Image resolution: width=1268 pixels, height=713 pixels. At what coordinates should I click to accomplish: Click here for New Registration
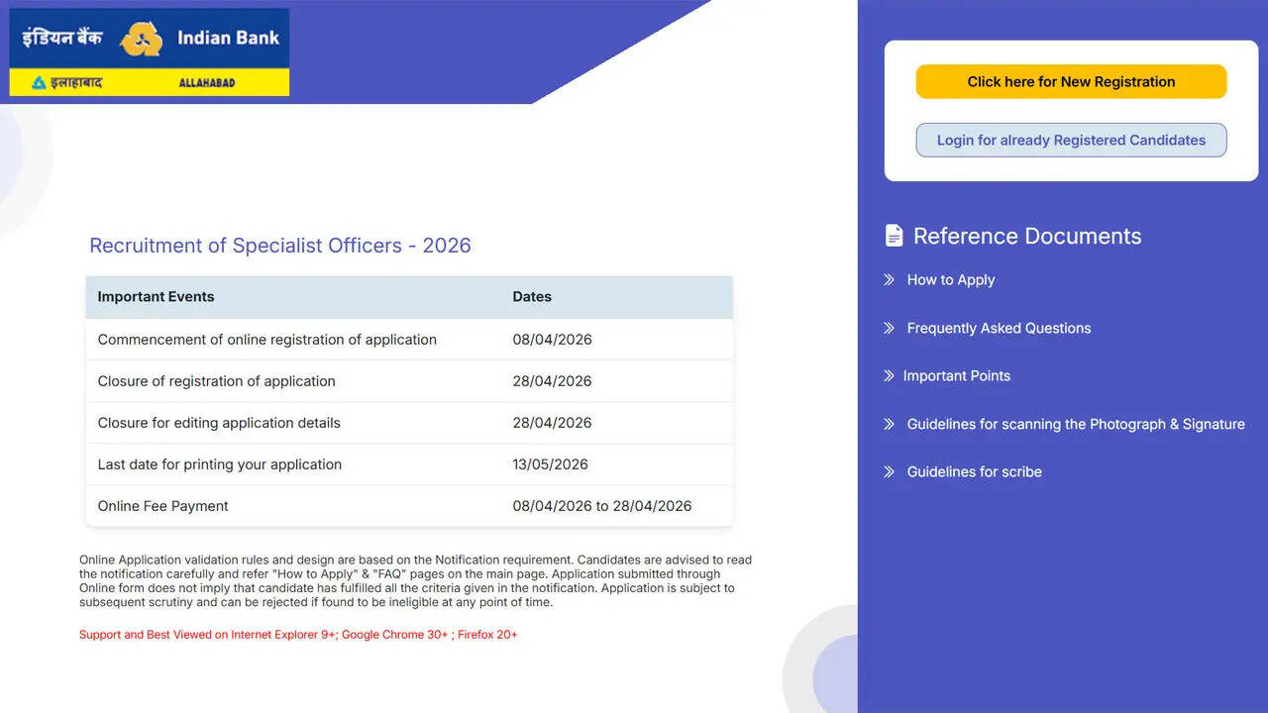pos(1070,81)
